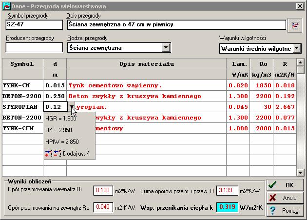Select the TYNK-CEM symbol cell
The height and width of the screenshot is (220, 307).
[23, 128]
